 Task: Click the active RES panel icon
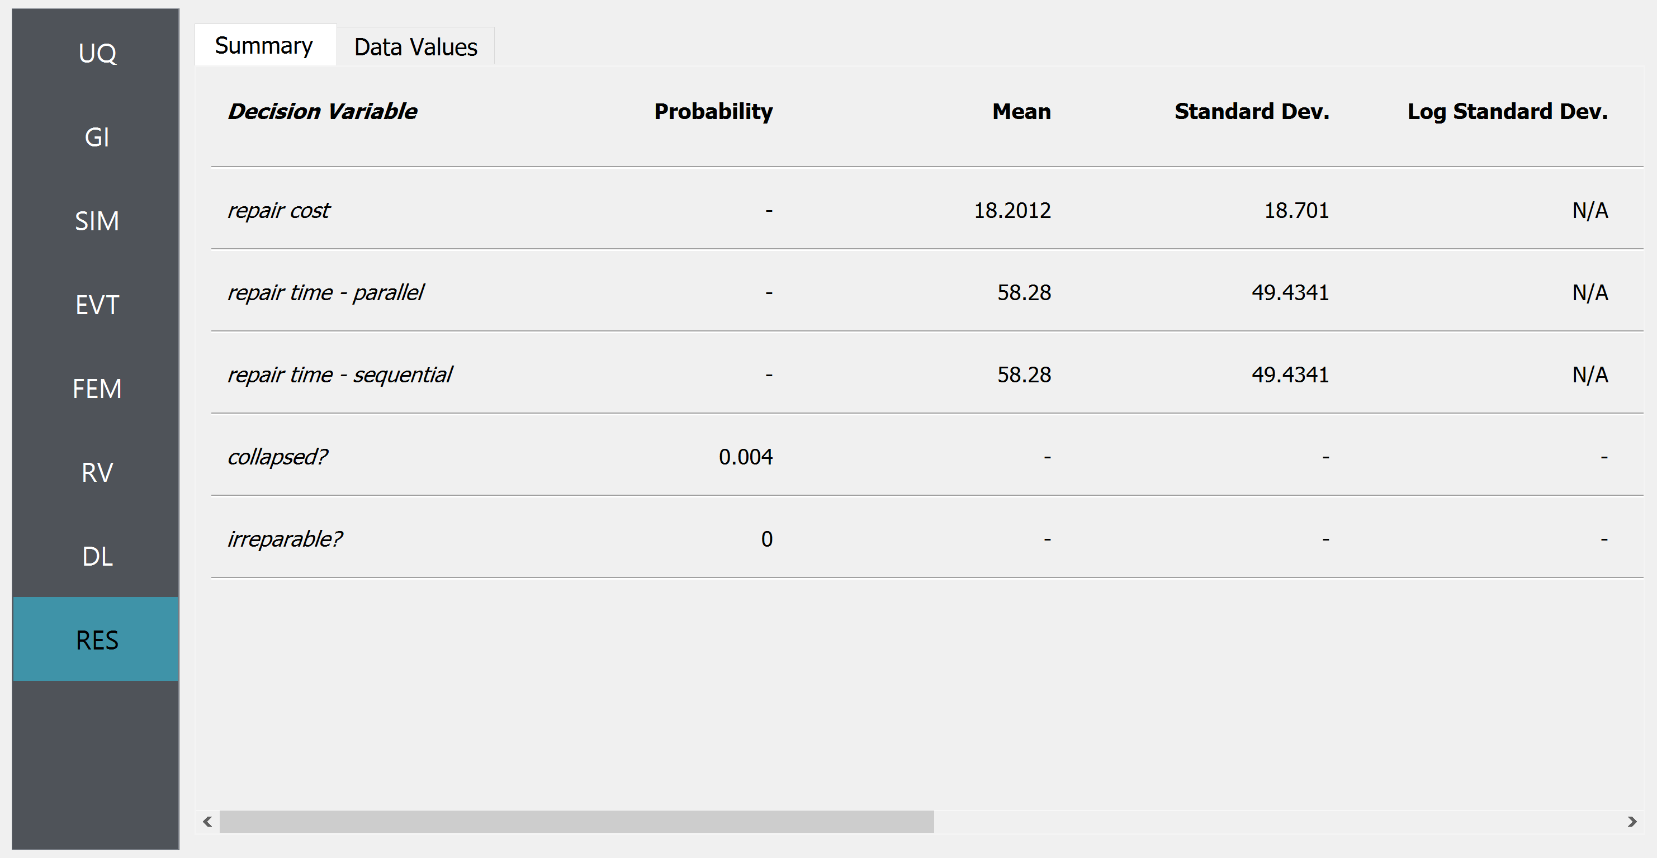[x=95, y=638]
